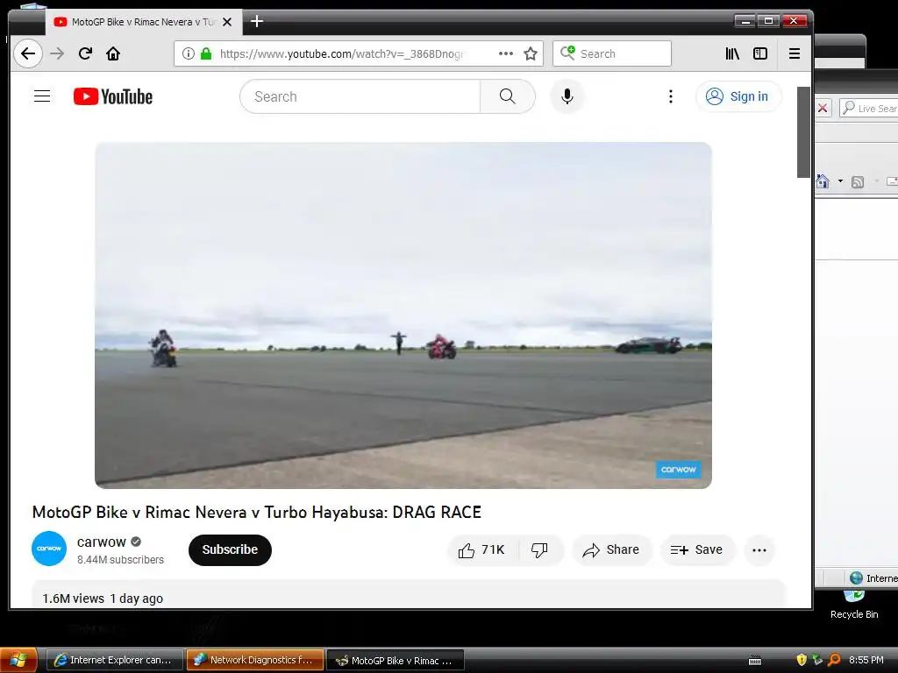898x673 pixels.
Task: Share the drag race video
Action: pyautogui.click(x=611, y=550)
